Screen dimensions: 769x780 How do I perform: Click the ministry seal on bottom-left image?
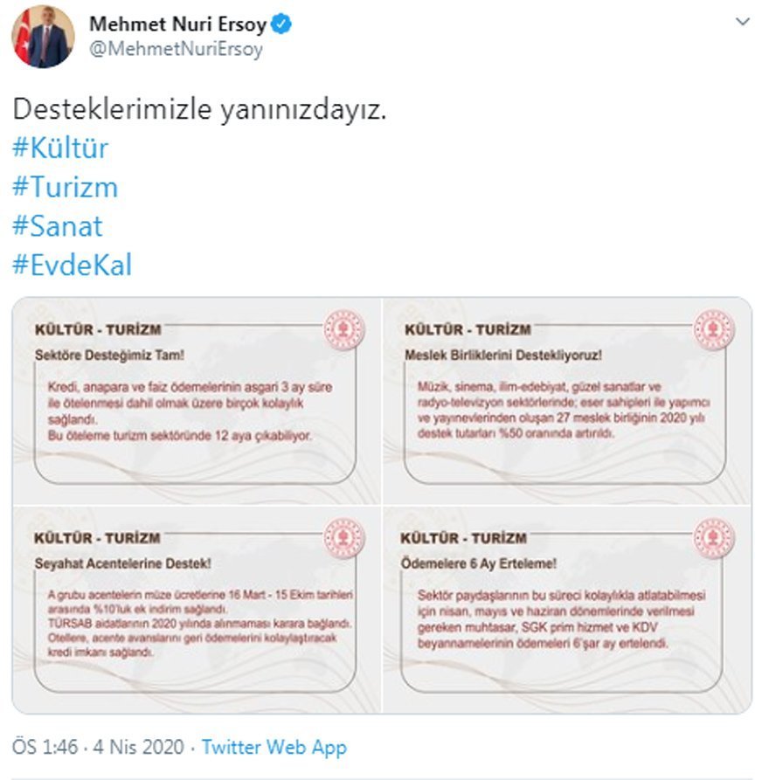344,538
